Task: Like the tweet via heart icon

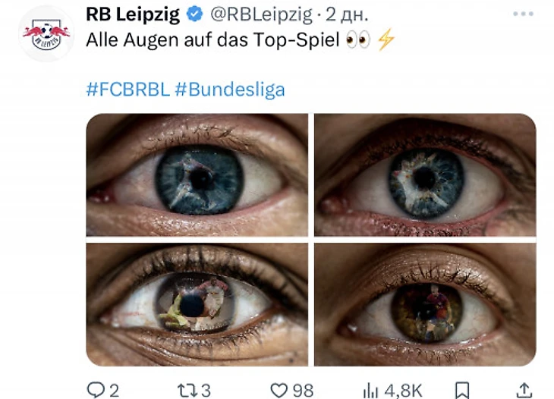Action: pyautogui.click(x=279, y=391)
